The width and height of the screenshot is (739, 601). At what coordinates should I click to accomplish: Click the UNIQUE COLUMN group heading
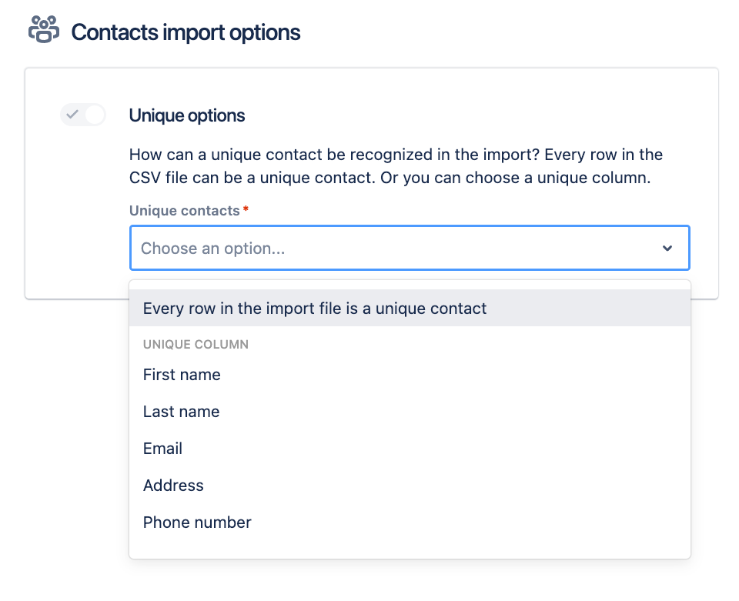pos(196,344)
